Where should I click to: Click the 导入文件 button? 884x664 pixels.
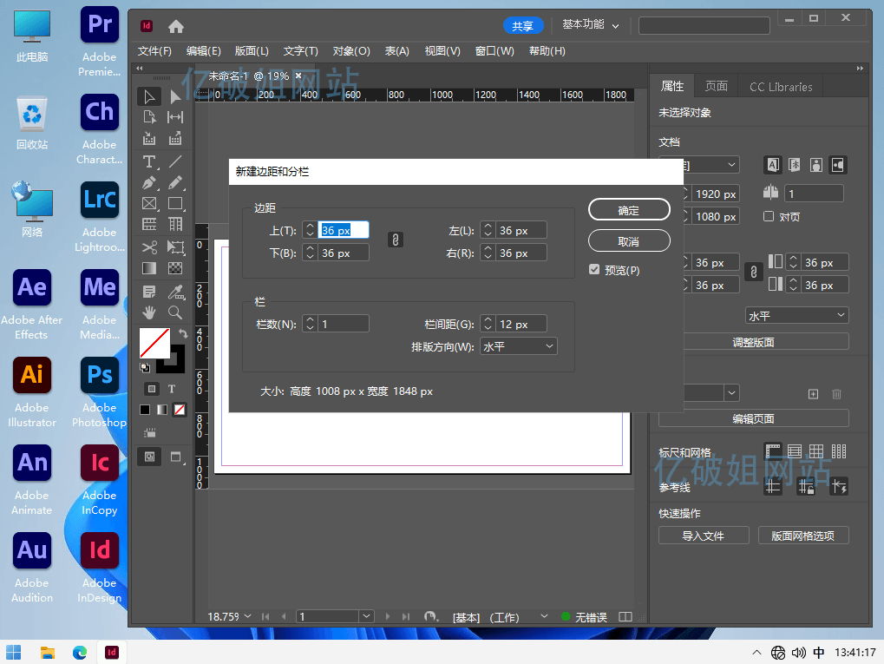click(x=704, y=536)
